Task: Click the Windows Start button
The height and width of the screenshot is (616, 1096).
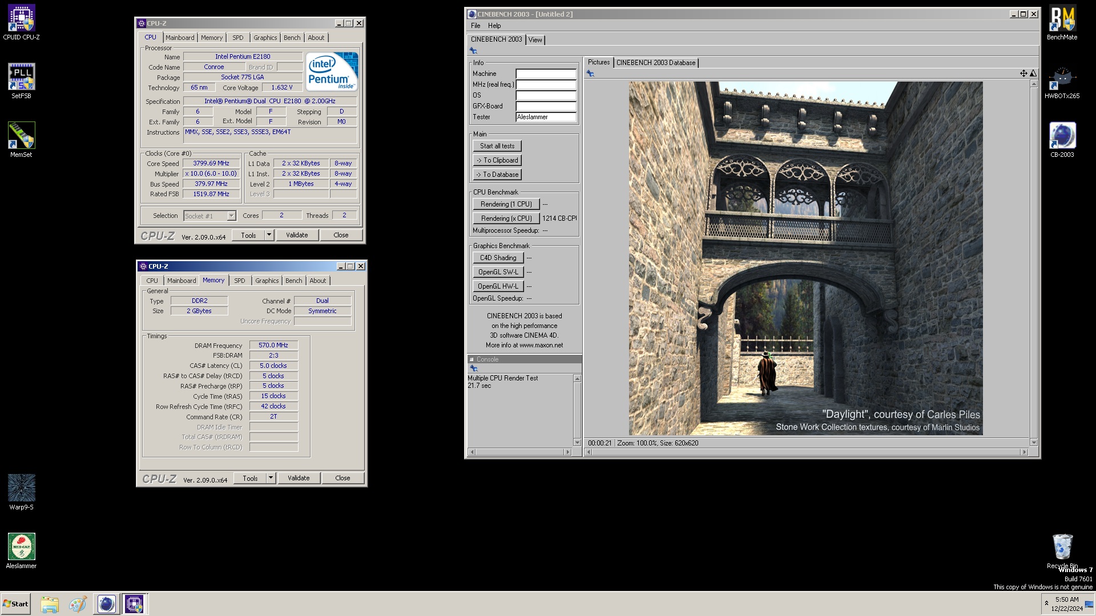Action: point(15,604)
